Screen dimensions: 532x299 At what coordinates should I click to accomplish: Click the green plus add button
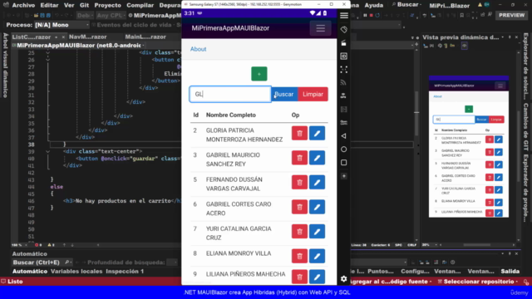pyautogui.click(x=259, y=74)
